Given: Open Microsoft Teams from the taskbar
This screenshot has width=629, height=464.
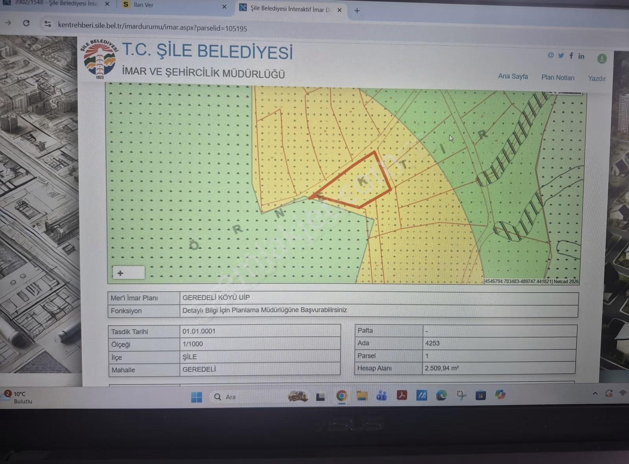Looking at the screenshot, I should 382,395.
